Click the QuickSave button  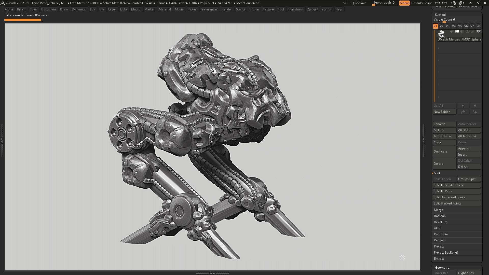(x=359, y=3)
